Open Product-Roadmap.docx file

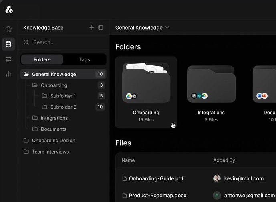coord(157,196)
